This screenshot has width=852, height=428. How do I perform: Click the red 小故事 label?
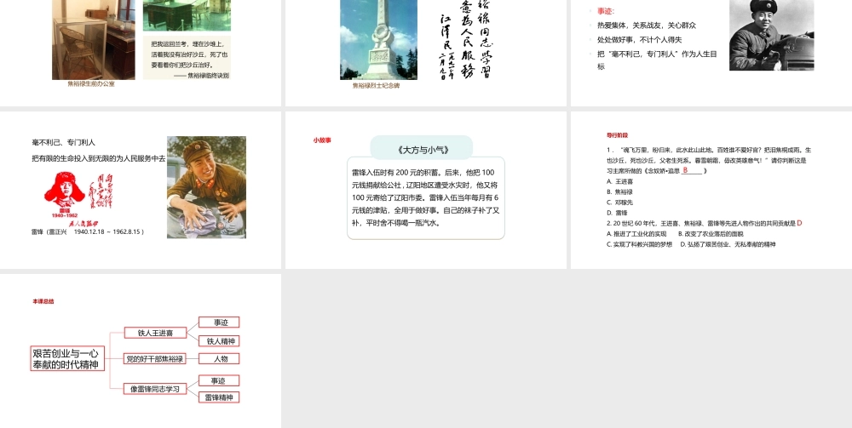[x=322, y=140]
